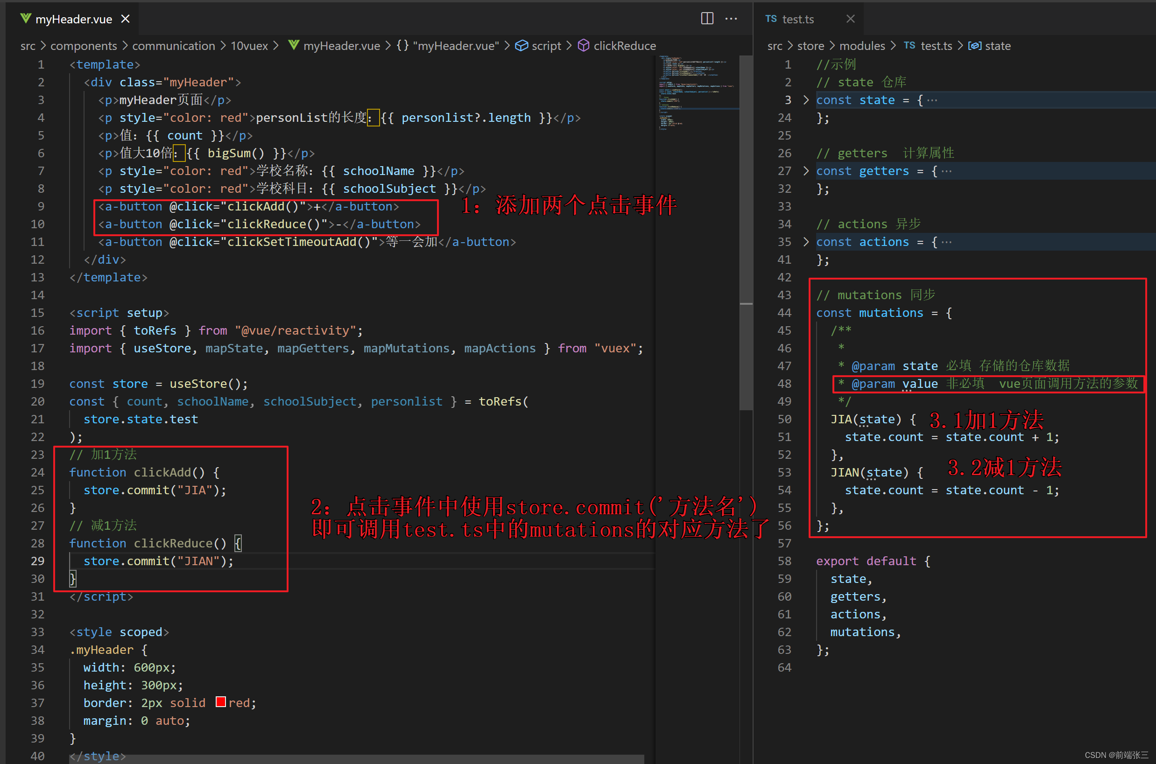
Task: Click 'export default' line
Action: (x=867, y=561)
